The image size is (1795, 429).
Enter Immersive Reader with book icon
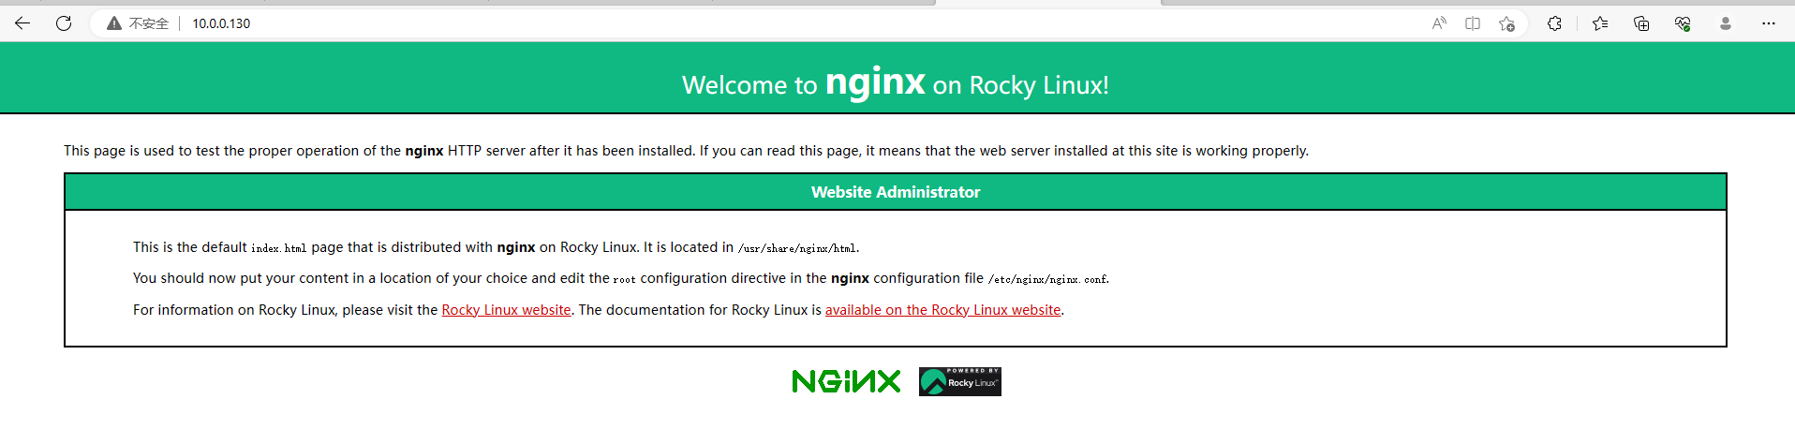1473,23
